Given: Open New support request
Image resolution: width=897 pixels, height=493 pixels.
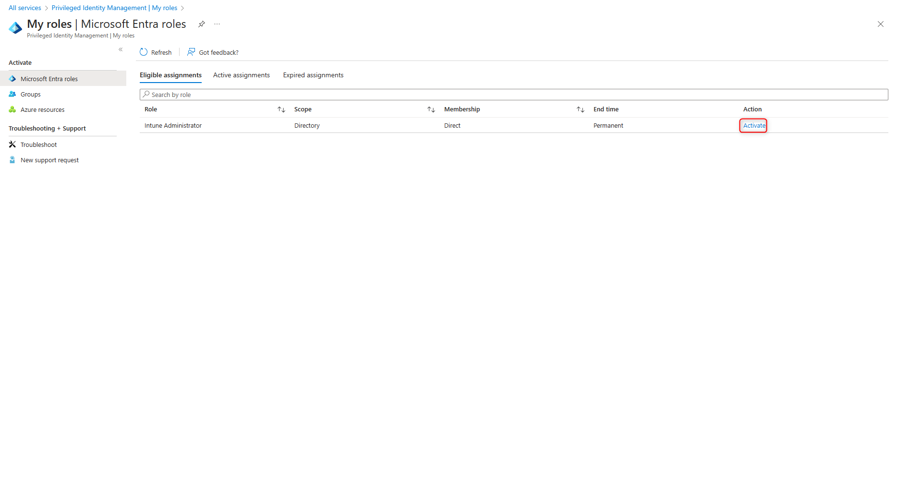Looking at the screenshot, I should tap(49, 160).
